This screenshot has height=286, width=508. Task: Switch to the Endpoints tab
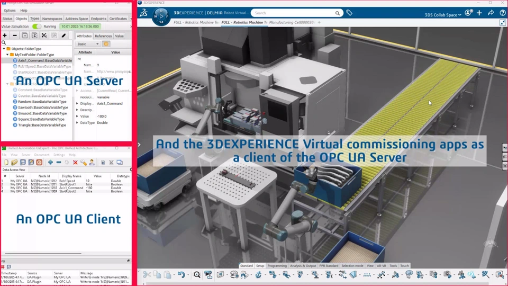98,19
